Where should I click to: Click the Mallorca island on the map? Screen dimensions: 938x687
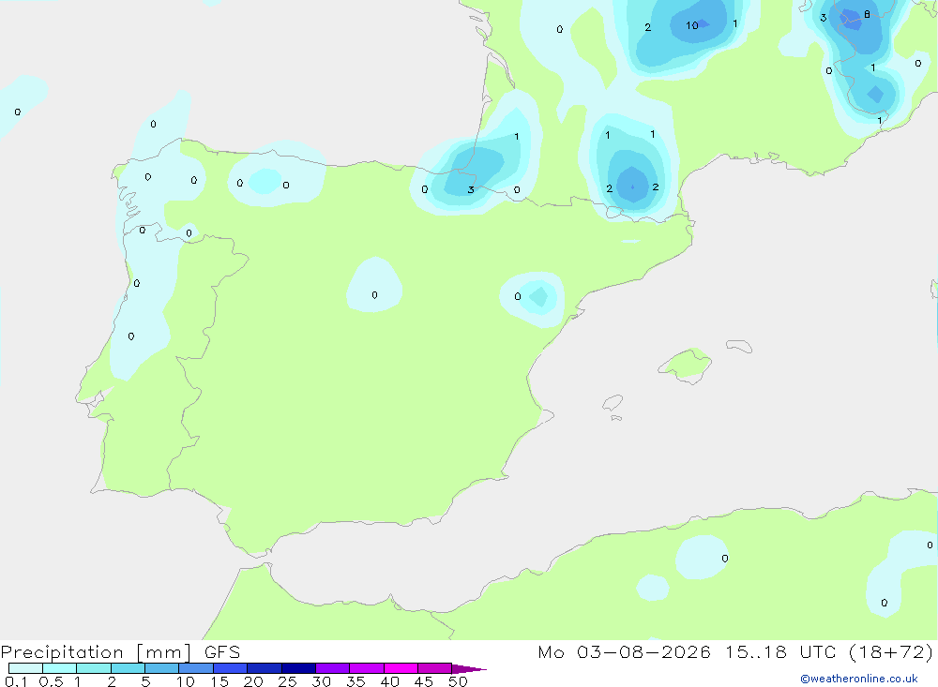point(686,365)
